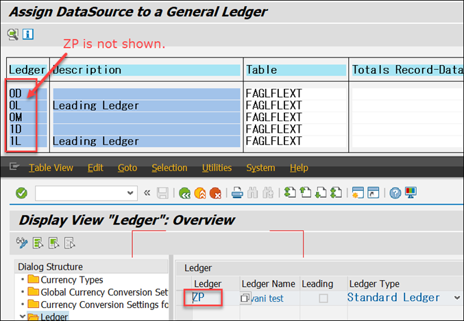Click the Customize Local Layout monitor icon

coord(411,193)
